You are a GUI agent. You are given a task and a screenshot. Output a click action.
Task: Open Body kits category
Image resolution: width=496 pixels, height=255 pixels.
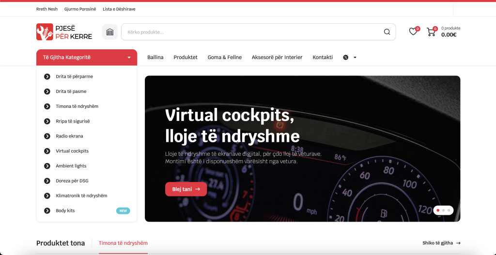[x=65, y=210]
